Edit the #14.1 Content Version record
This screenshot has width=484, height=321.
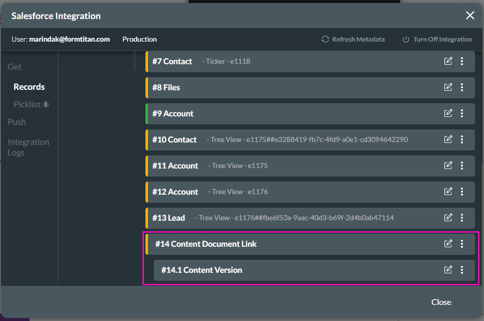point(448,270)
